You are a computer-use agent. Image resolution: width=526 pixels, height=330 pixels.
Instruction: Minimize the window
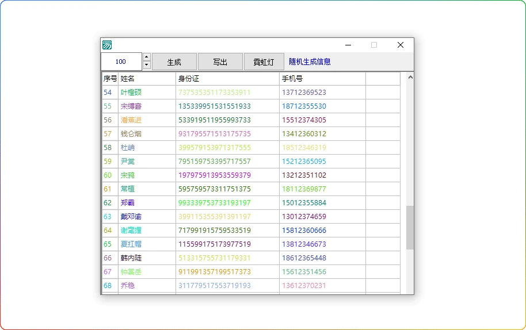(348, 45)
